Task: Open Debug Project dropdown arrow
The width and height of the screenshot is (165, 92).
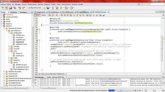Action: tap(69, 8)
